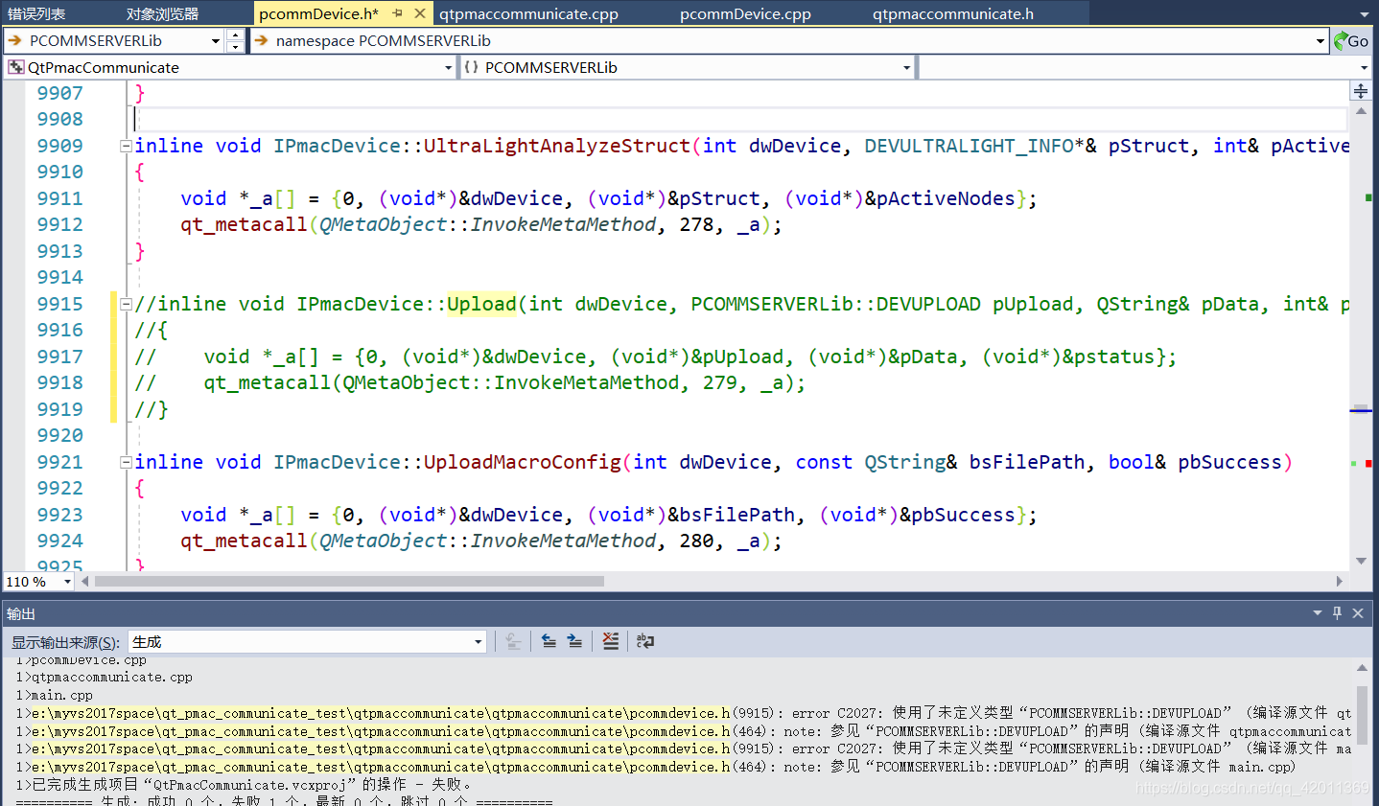Click the Go button
This screenshot has width=1379, height=806.
(1351, 40)
